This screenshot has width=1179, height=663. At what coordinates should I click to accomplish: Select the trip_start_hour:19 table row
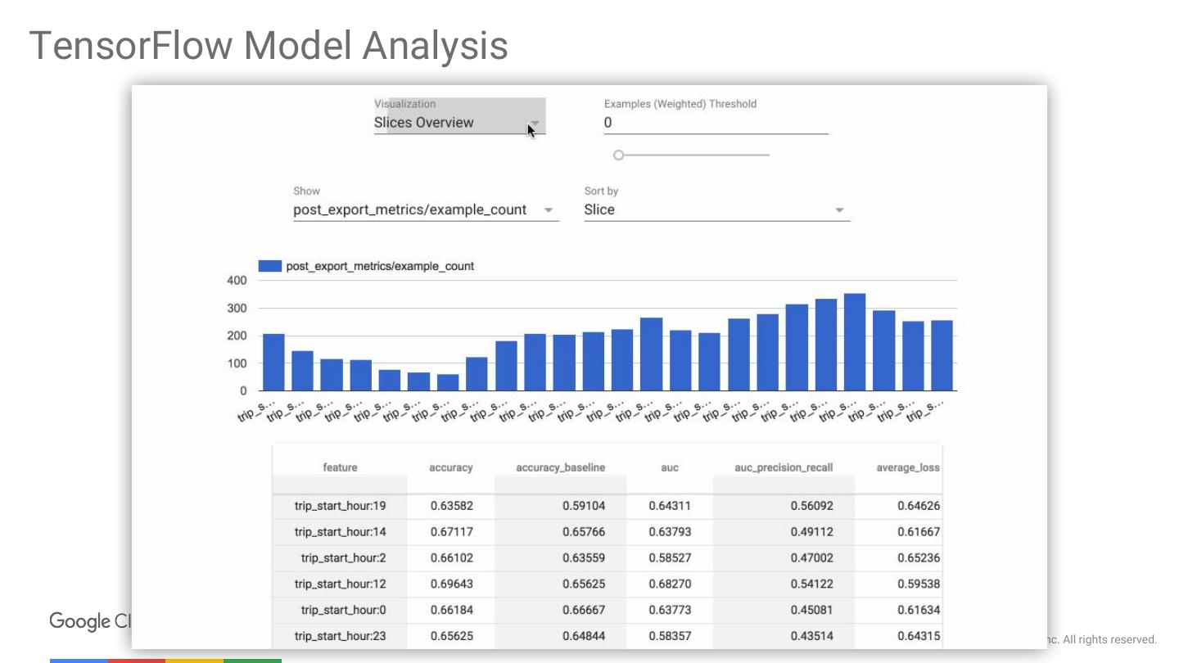(340, 506)
